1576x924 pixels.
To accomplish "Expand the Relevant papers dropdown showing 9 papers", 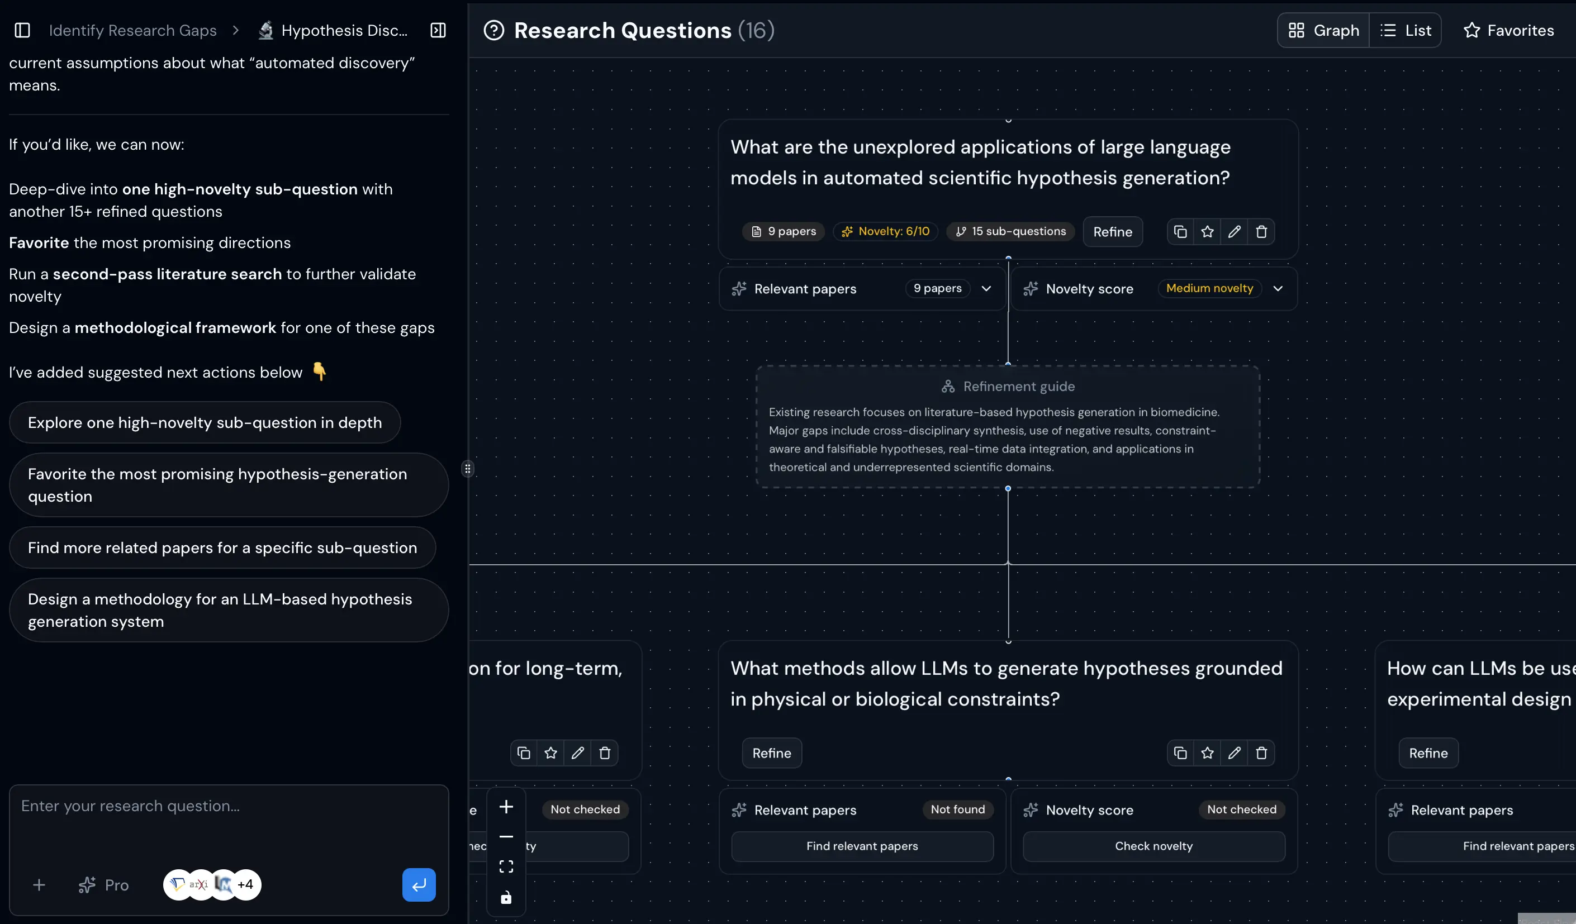I will [x=986, y=288].
